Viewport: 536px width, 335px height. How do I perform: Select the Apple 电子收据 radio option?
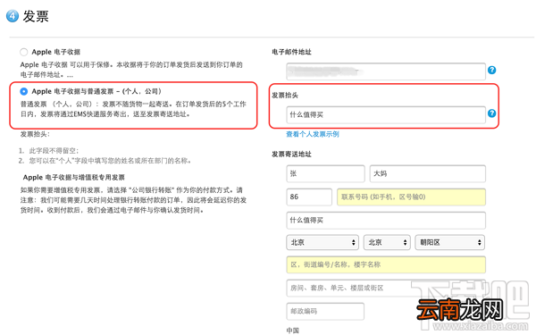click(23, 52)
